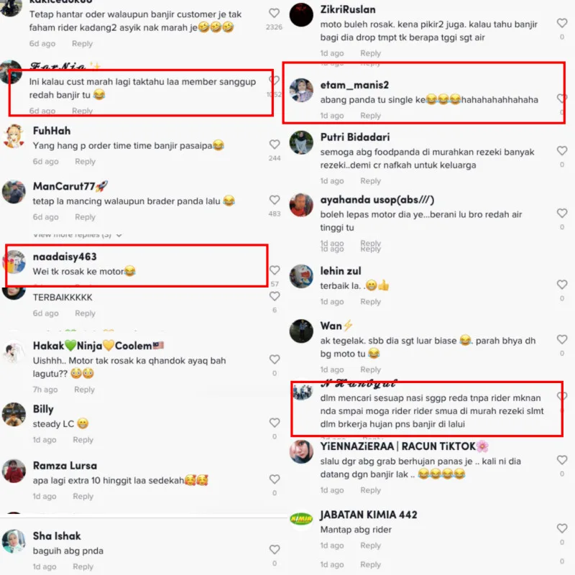Screen dimensions: 575x575
Task: Open the JABATAN KIMIA 442 avatar
Action: click(x=301, y=519)
